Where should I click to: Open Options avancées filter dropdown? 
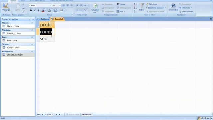point(156,8)
